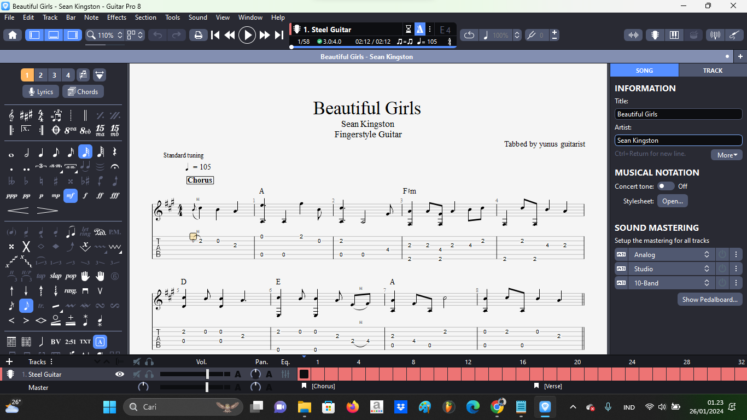
Task: Toggle the count-in hourglass icon
Action: (x=408, y=30)
